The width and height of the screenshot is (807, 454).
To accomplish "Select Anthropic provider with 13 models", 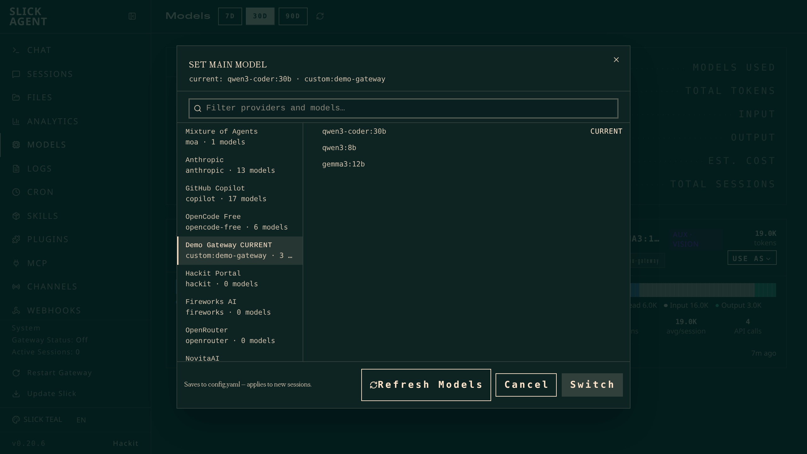I will pyautogui.click(x=240, y=165).
